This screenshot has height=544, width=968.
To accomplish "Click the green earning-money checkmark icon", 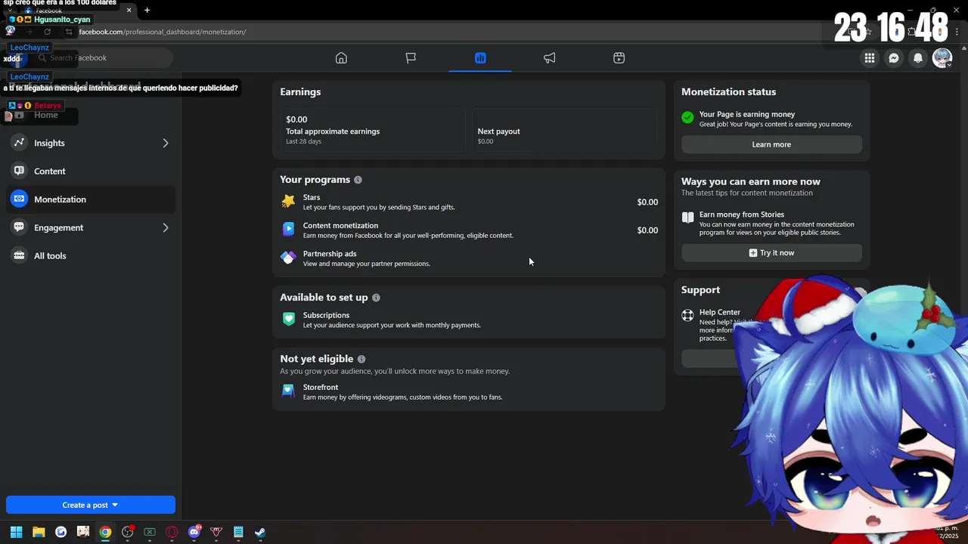I will (x=687, y=117).
